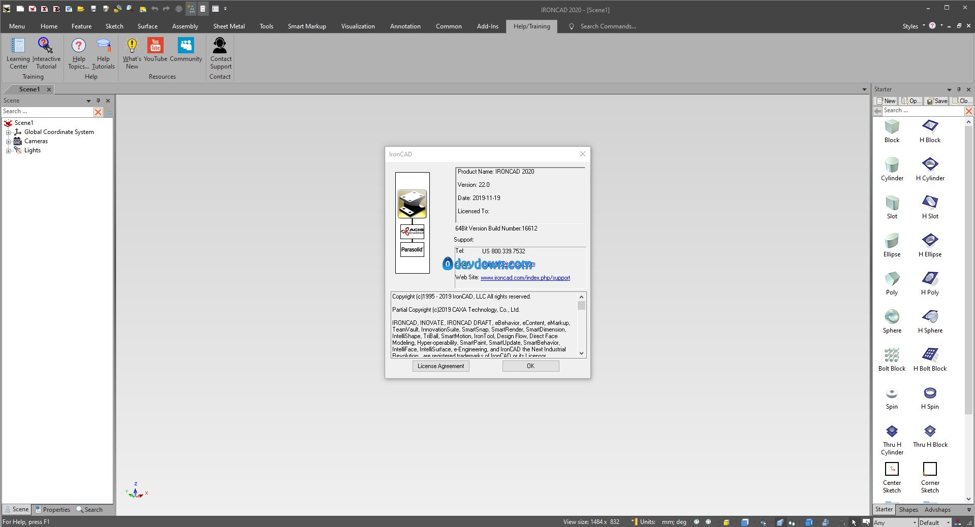Open the Scene panel dropdown arrow

coord(88,101)
